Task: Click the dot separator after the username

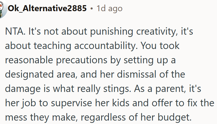Action: [91, 9]
